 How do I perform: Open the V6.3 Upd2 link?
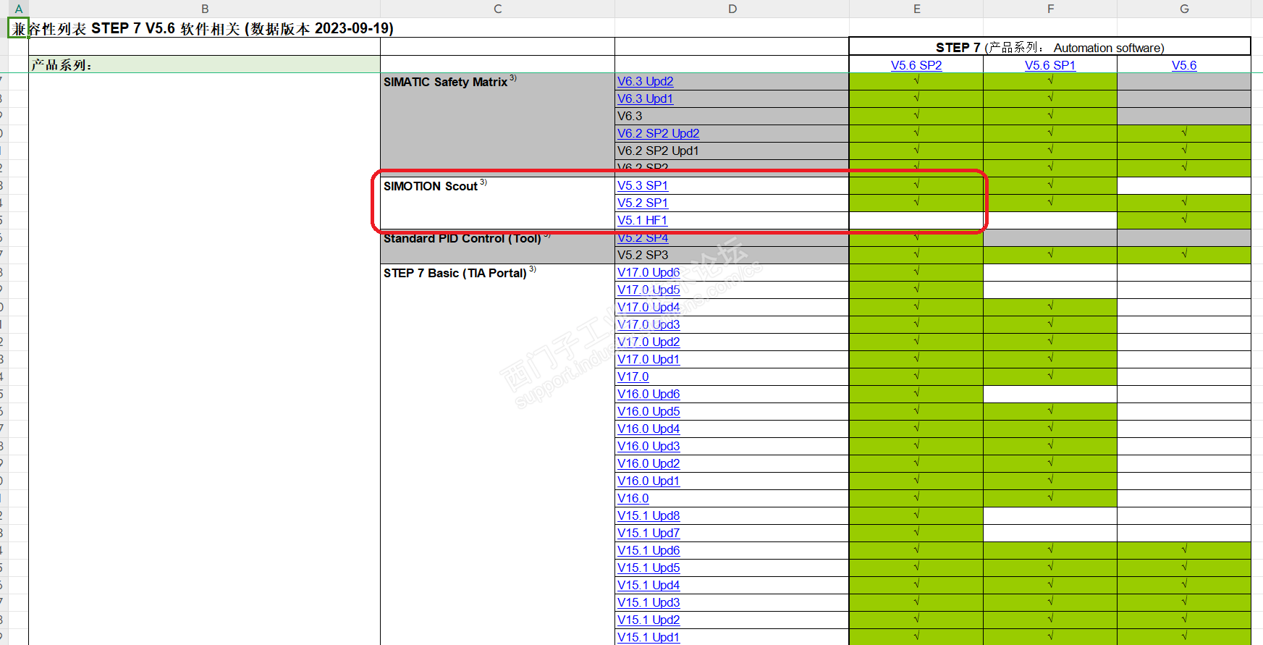646,82
